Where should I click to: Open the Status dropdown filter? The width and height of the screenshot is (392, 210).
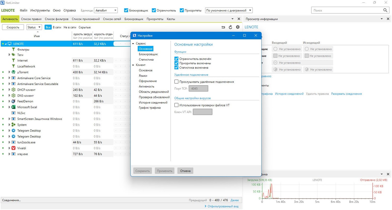(x=34, y=27)
